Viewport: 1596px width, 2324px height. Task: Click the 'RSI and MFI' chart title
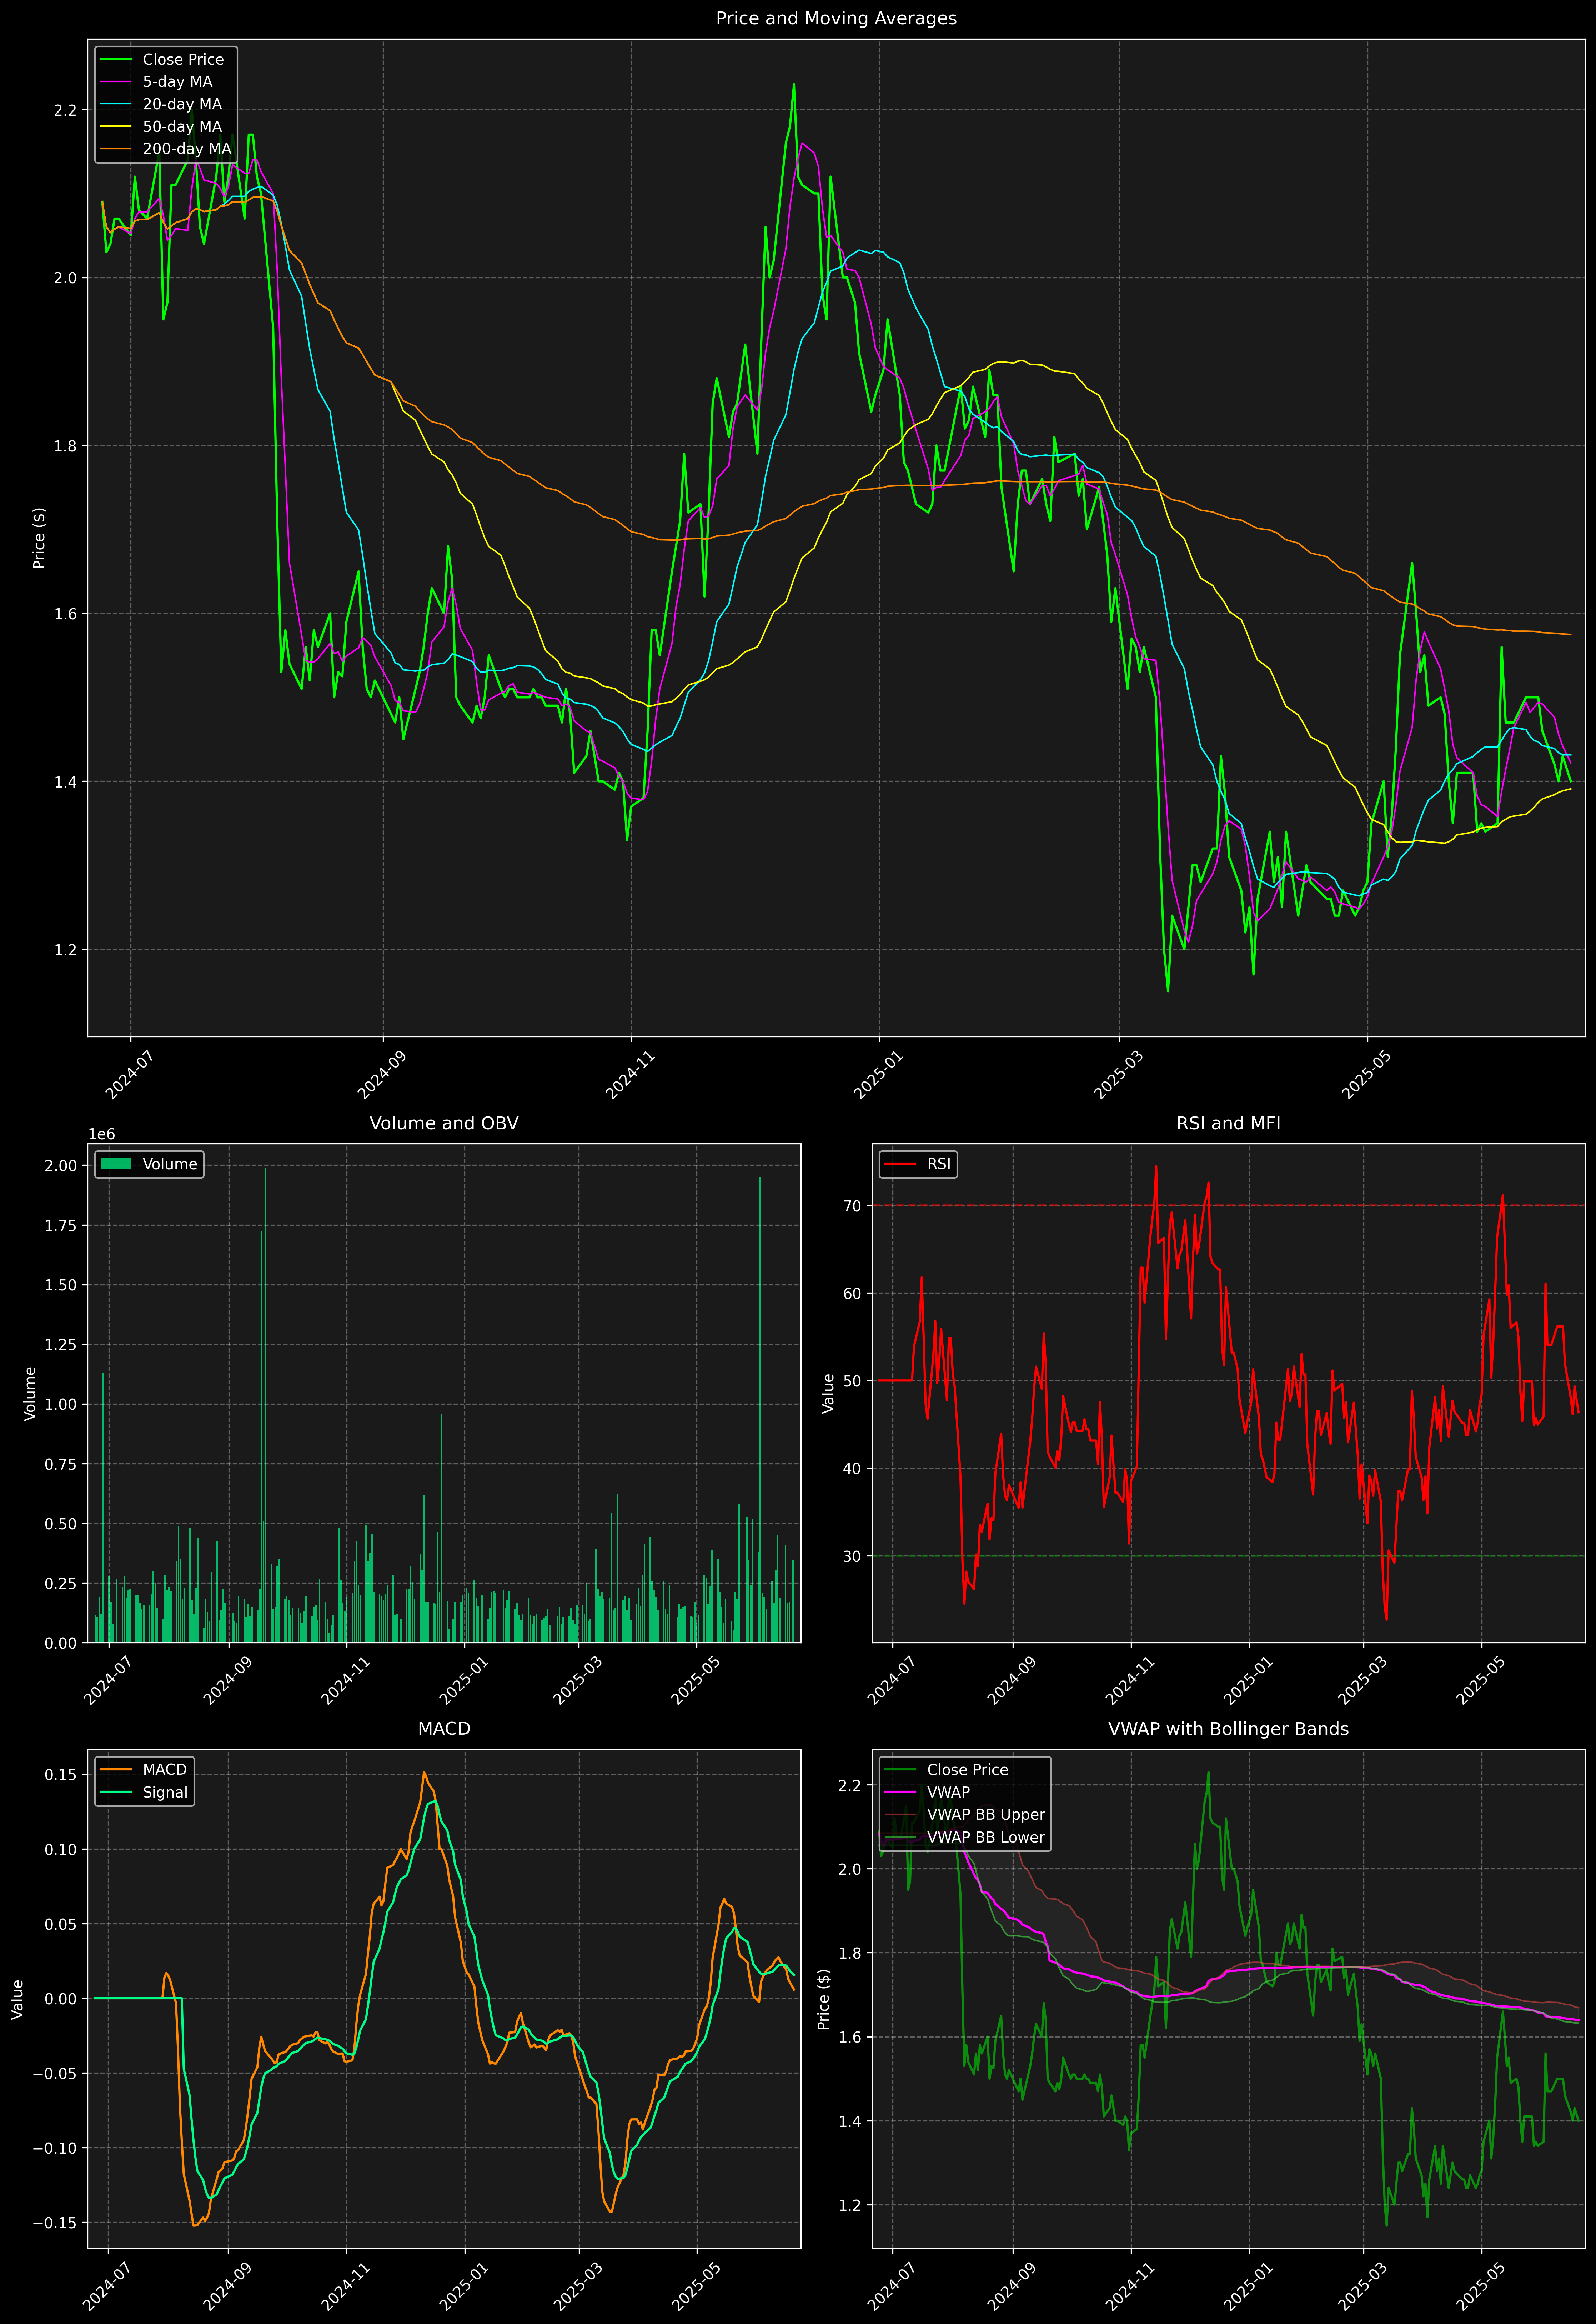[1228, 1123]
